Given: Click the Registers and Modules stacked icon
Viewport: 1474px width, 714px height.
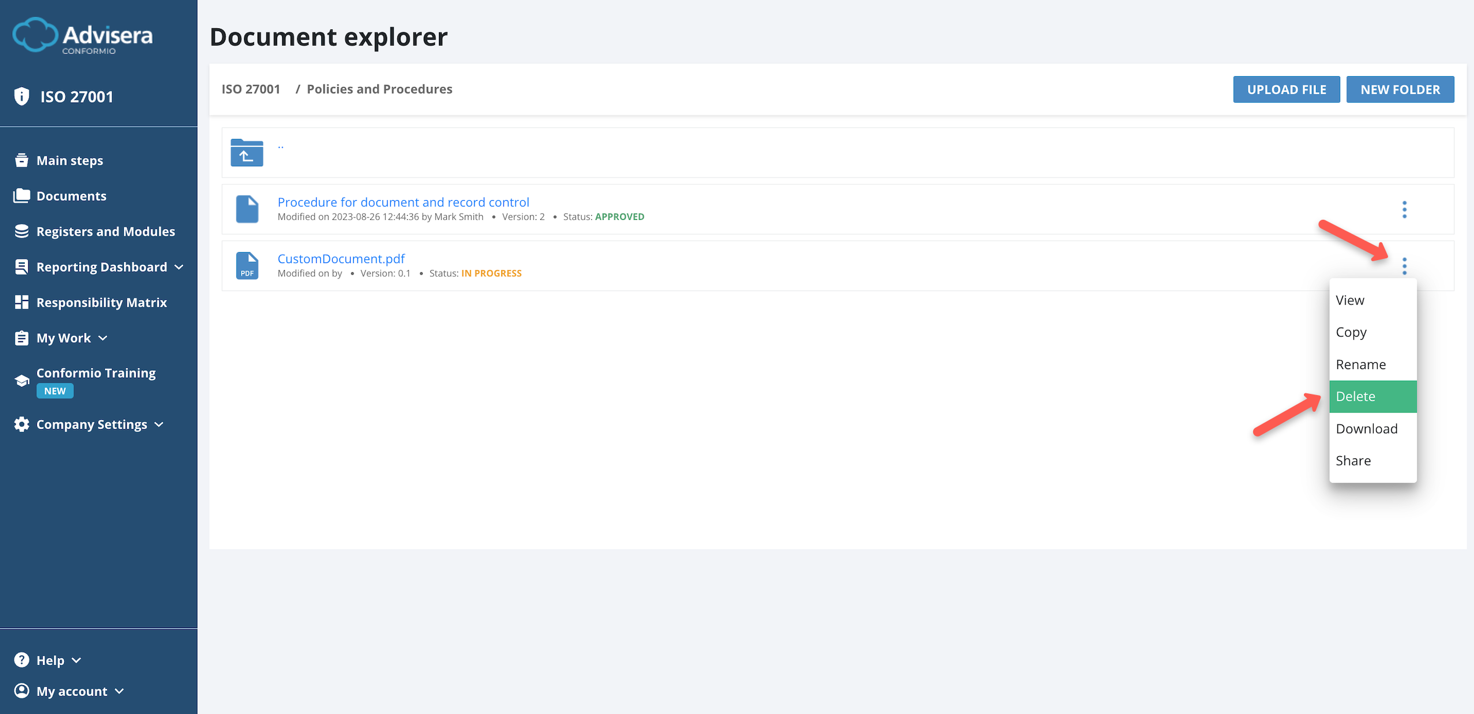Looking at the screenshot, I should coord(21,231).
